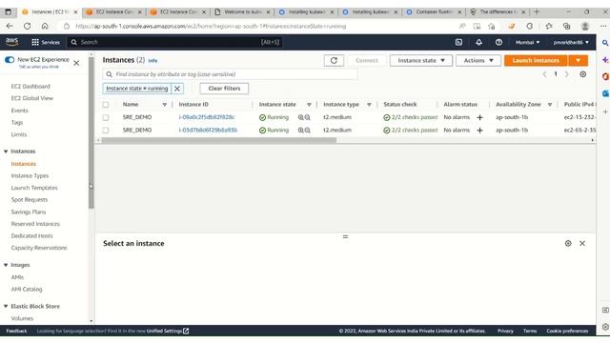Screen dimensions: 610x343
Task: Remove the Instance state running filter
Action: (177, 89)
